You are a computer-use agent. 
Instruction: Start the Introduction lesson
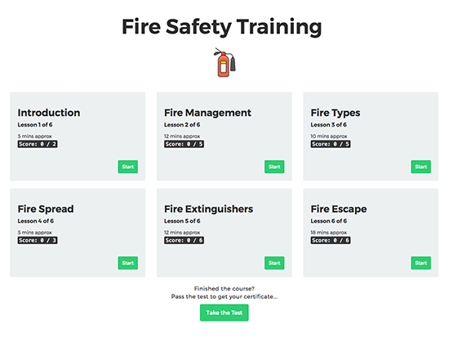(x=127, y=167)
